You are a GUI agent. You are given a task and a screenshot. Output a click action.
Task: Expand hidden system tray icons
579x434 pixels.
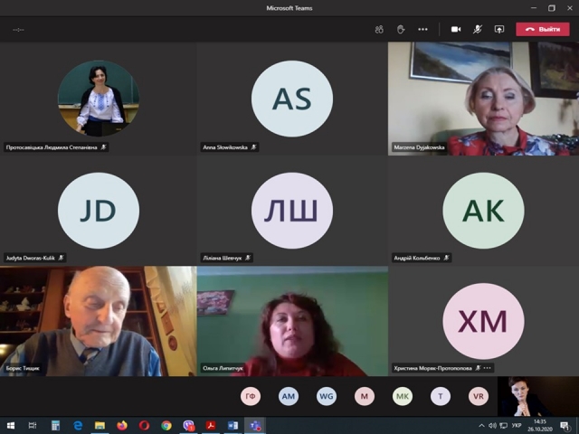click(481, 426)
